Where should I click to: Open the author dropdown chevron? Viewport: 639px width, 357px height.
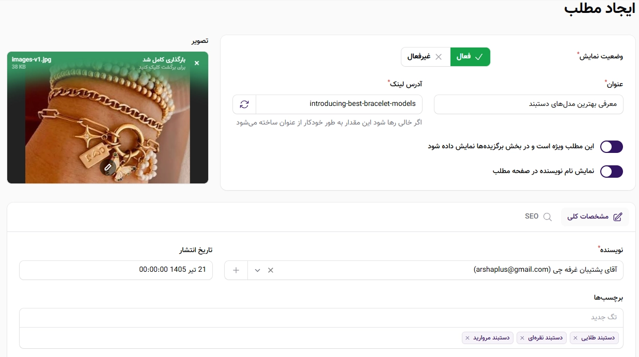click(x=257, y=270)
